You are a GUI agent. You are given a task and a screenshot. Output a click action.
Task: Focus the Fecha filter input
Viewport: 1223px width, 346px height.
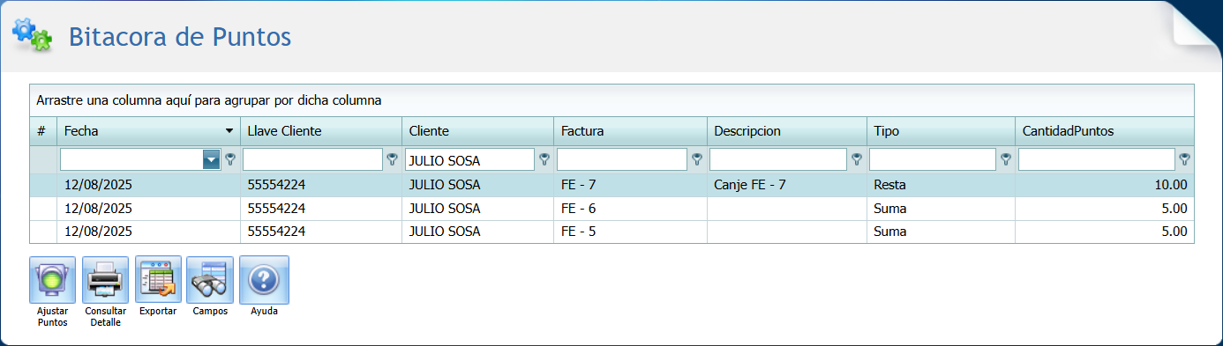point(131,159)
